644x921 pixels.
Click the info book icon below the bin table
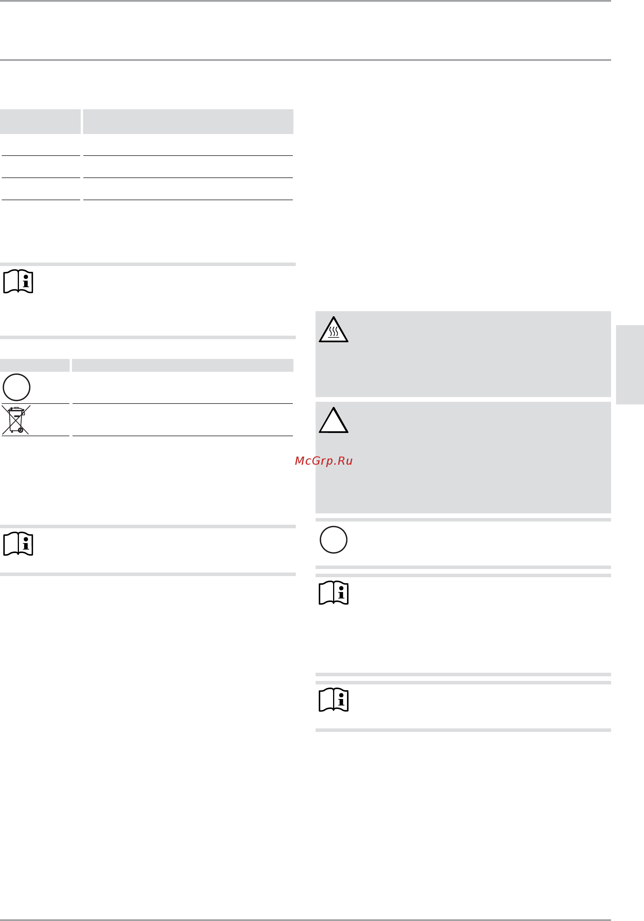tap(18, 543)
